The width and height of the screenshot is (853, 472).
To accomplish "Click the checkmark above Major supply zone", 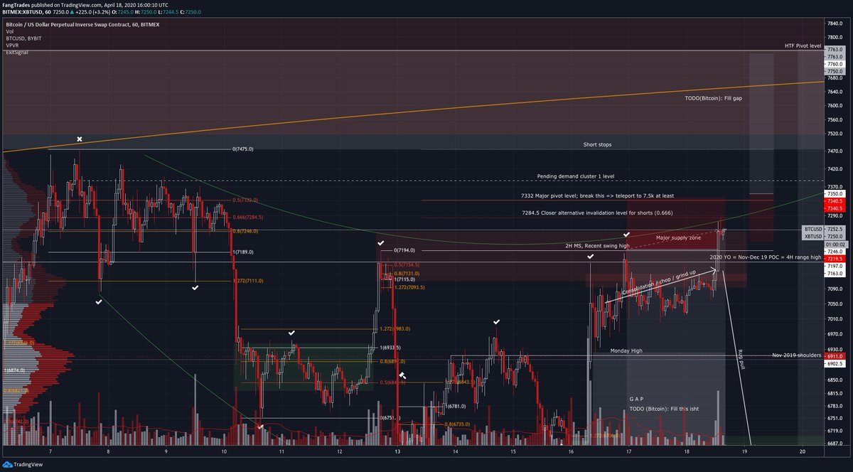I will click(626, 234).
